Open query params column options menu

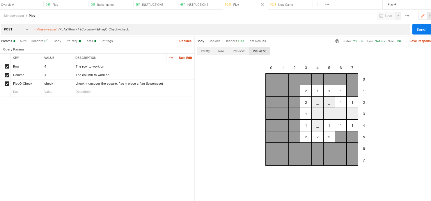pos(171,58)
